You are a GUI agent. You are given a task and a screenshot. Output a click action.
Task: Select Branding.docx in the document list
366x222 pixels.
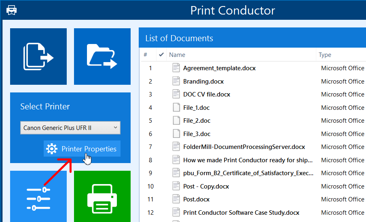tap(203, 82)
